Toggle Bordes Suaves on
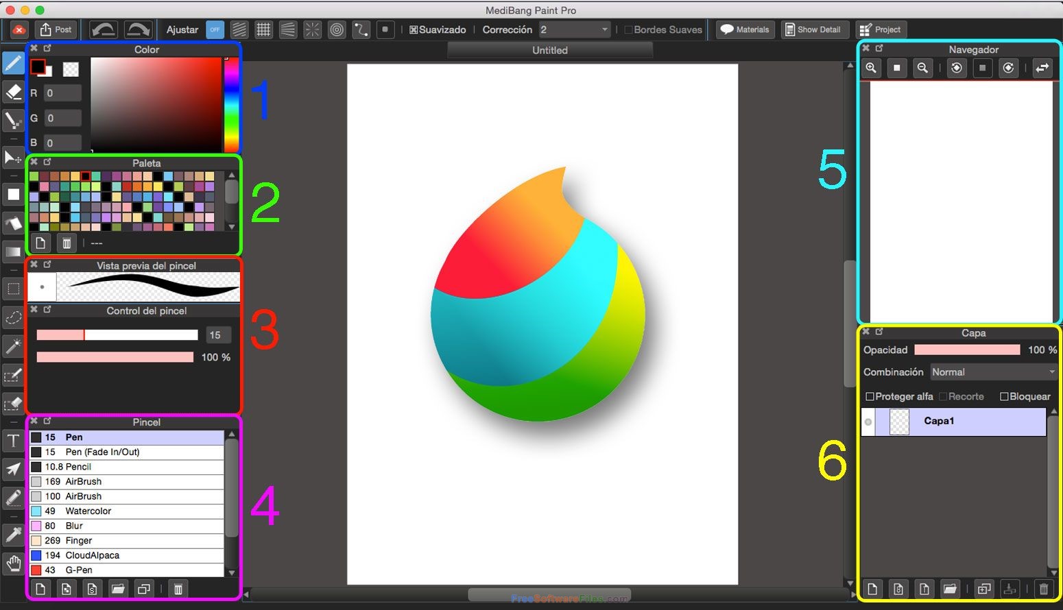This screenshot has width=1063, height=610. coord(629,29)
